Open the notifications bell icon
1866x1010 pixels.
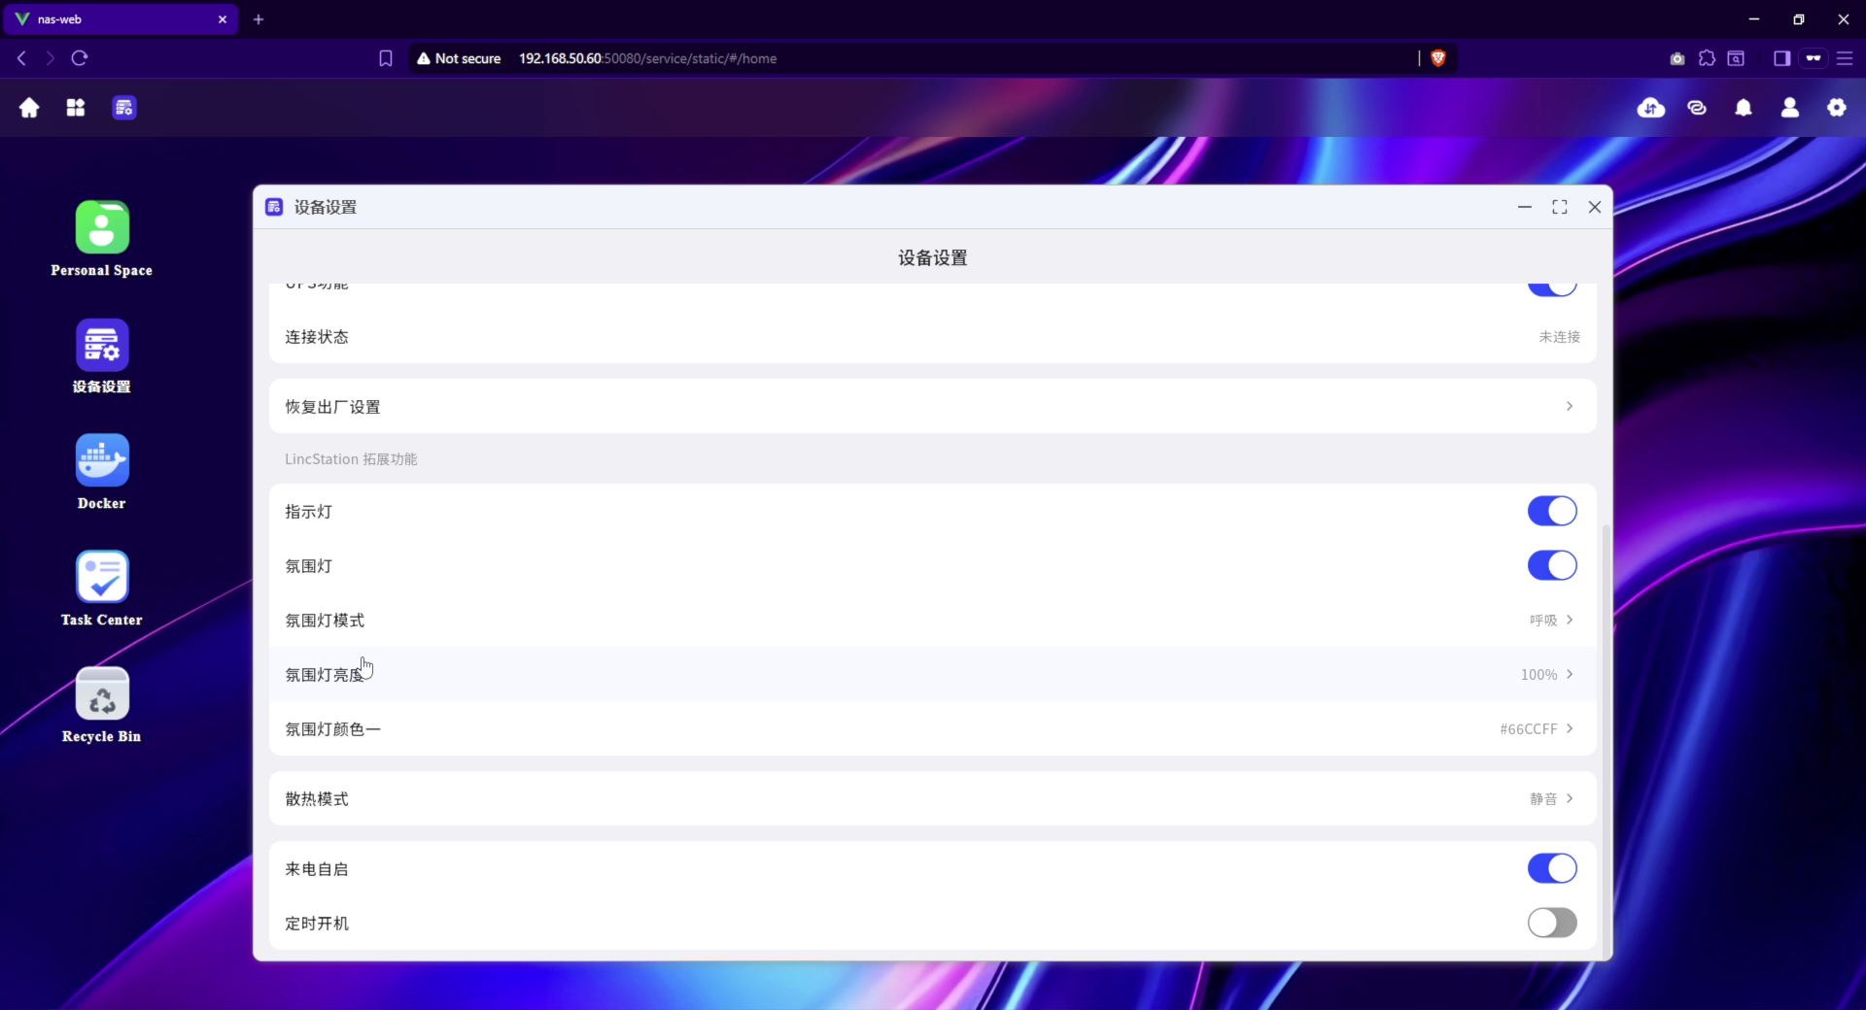tap(1743, 108)
